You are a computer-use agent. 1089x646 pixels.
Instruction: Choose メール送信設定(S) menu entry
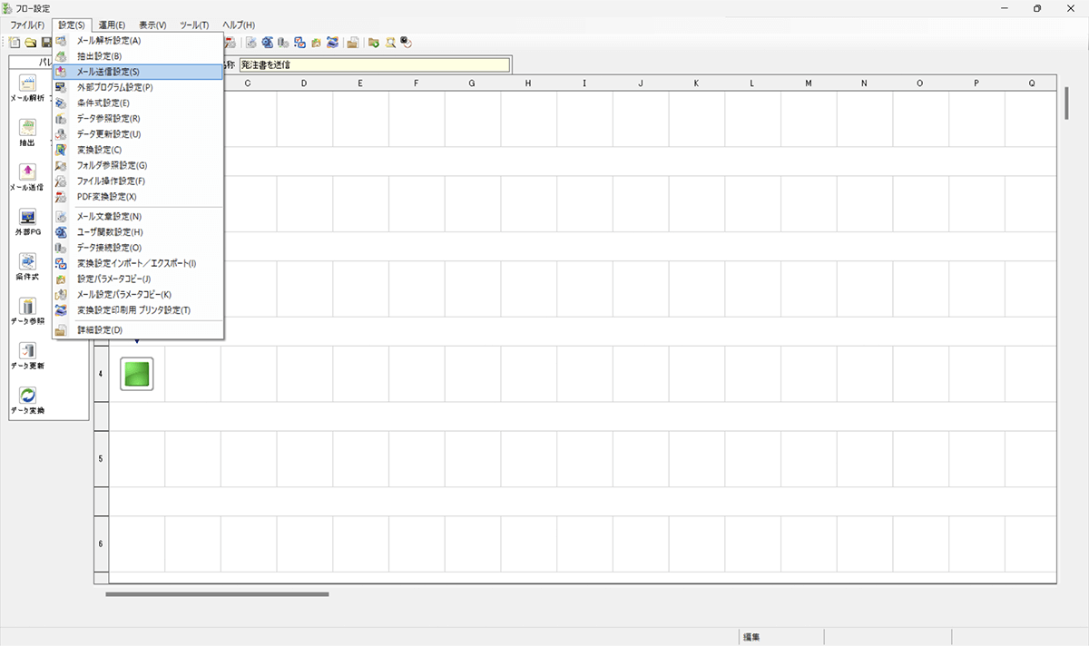(x=138, y=72)
